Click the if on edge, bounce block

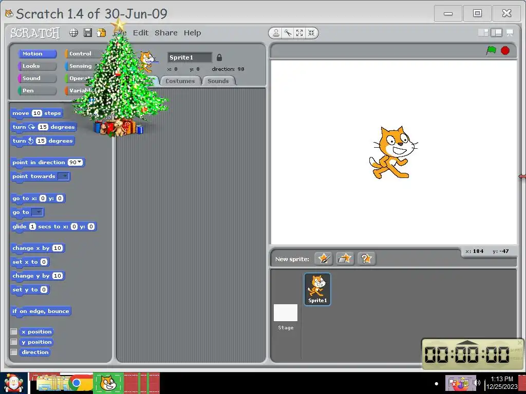click(41, 311)
